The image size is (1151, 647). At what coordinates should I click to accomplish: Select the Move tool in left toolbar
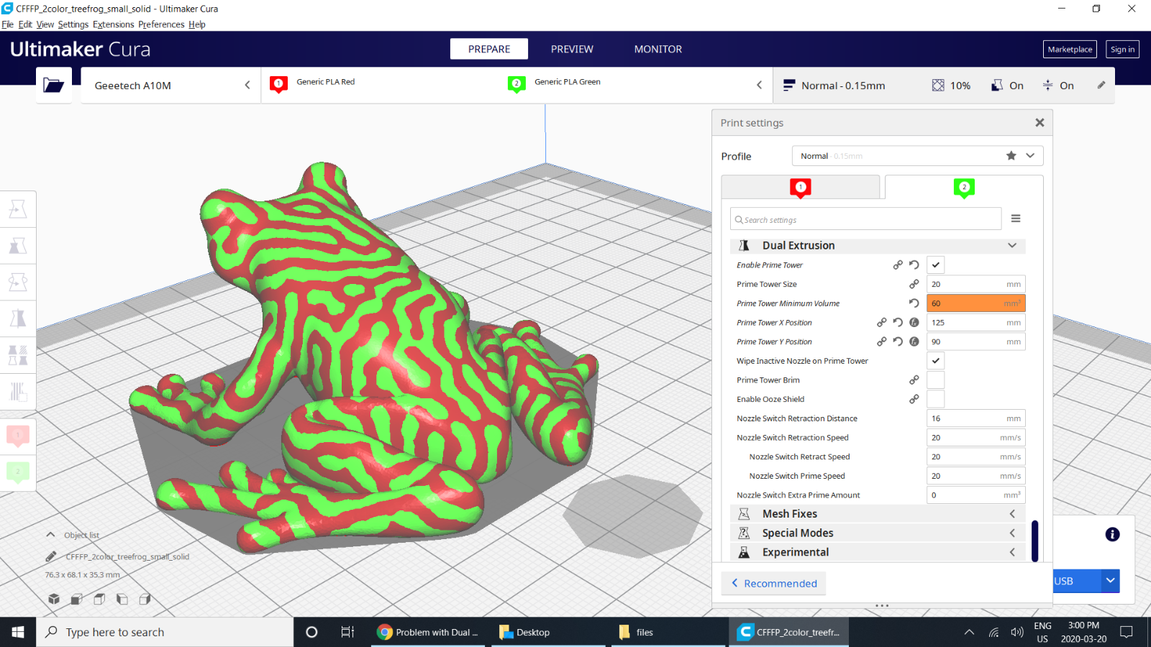click(x=18, y=209)
